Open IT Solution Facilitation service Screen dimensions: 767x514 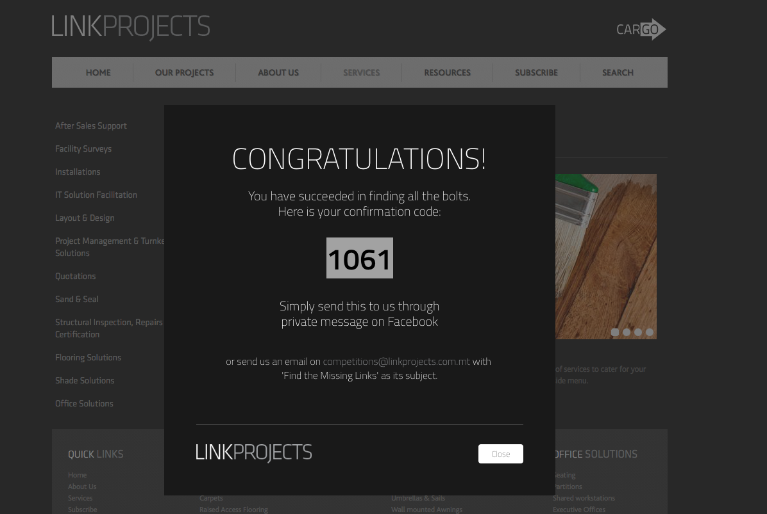(96, 195)
